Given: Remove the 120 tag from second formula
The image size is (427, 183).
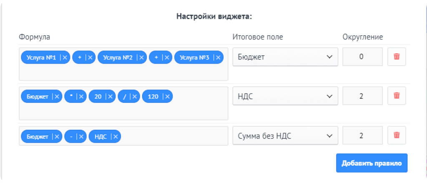Looking at the screenshot, I should (x=167, y=96).
